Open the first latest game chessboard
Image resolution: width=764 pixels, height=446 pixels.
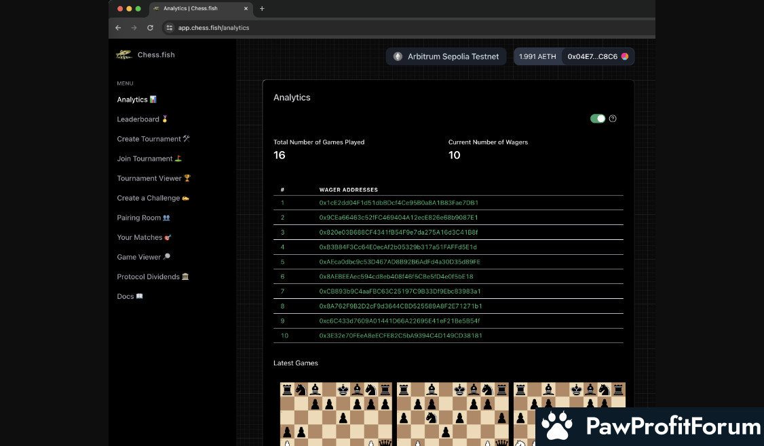point(337,413)
